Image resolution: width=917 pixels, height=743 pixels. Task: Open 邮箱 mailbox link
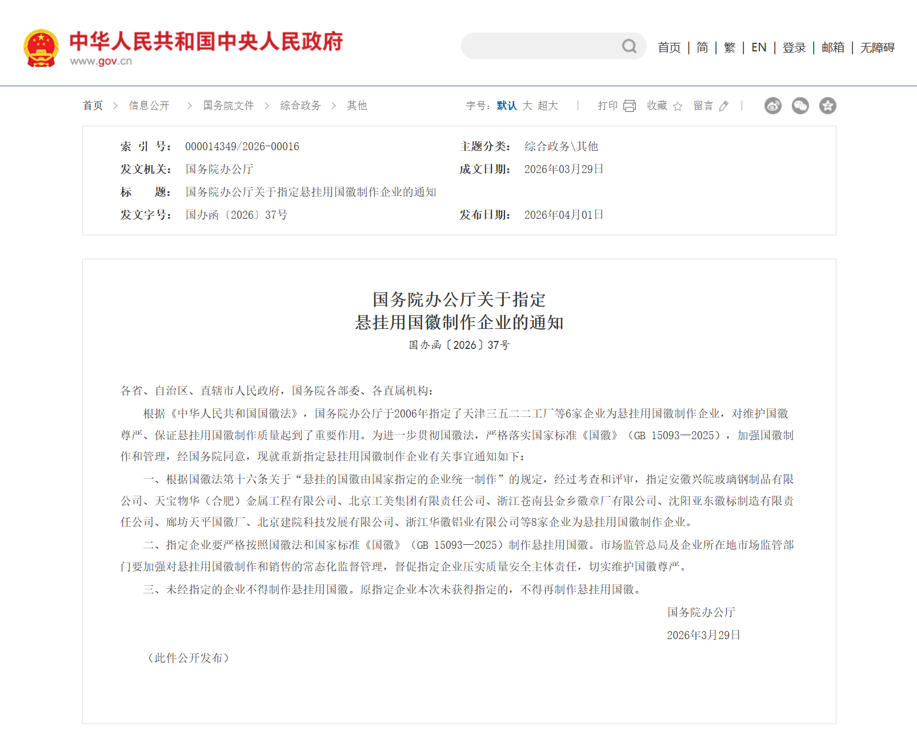[833, 47]
